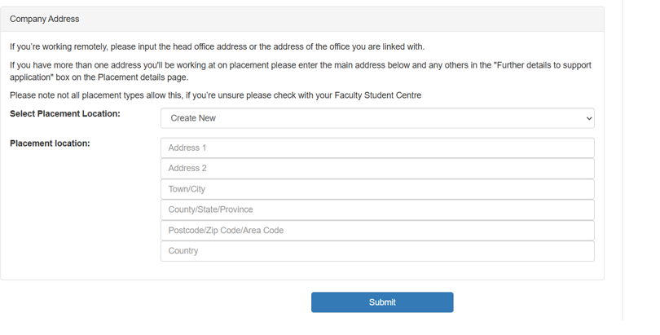Click the "Faculty Student Centre" text

tap(378, 95)
